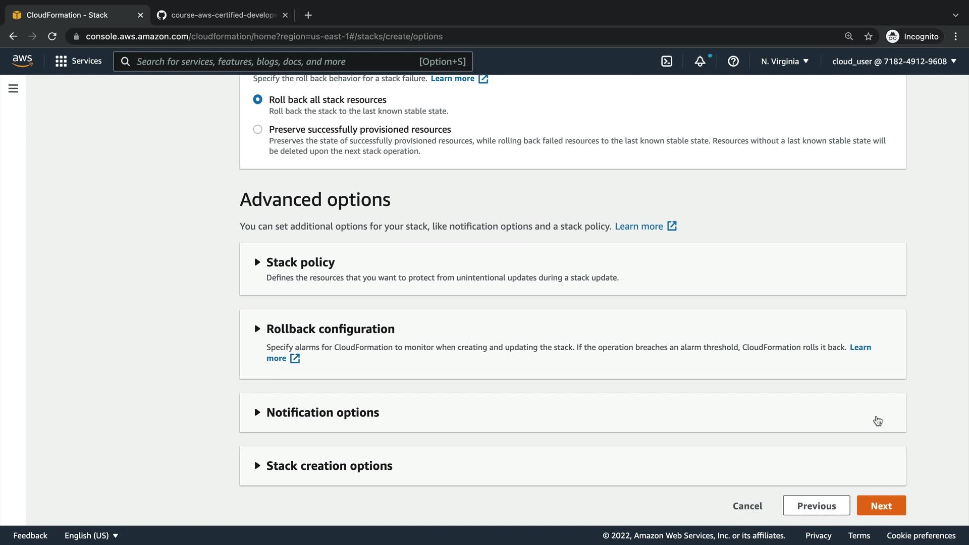Open the AWS CloudShell icon

[667, 61]
